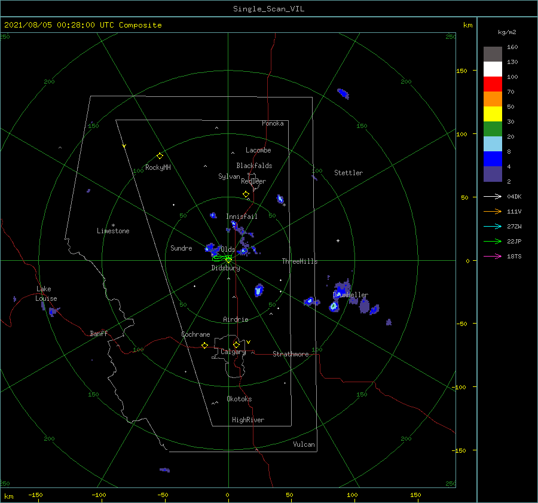Click the Okotoks label
This screenshot has height=503, width=538.
click(x=239, y=399)
